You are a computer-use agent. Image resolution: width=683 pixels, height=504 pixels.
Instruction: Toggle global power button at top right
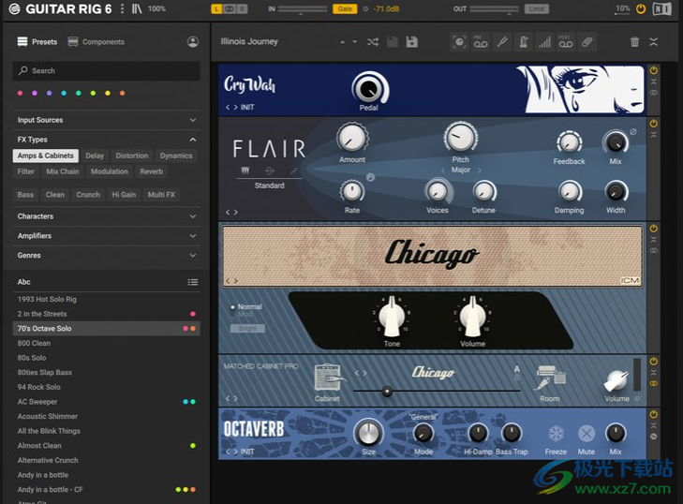pos(640,8)
